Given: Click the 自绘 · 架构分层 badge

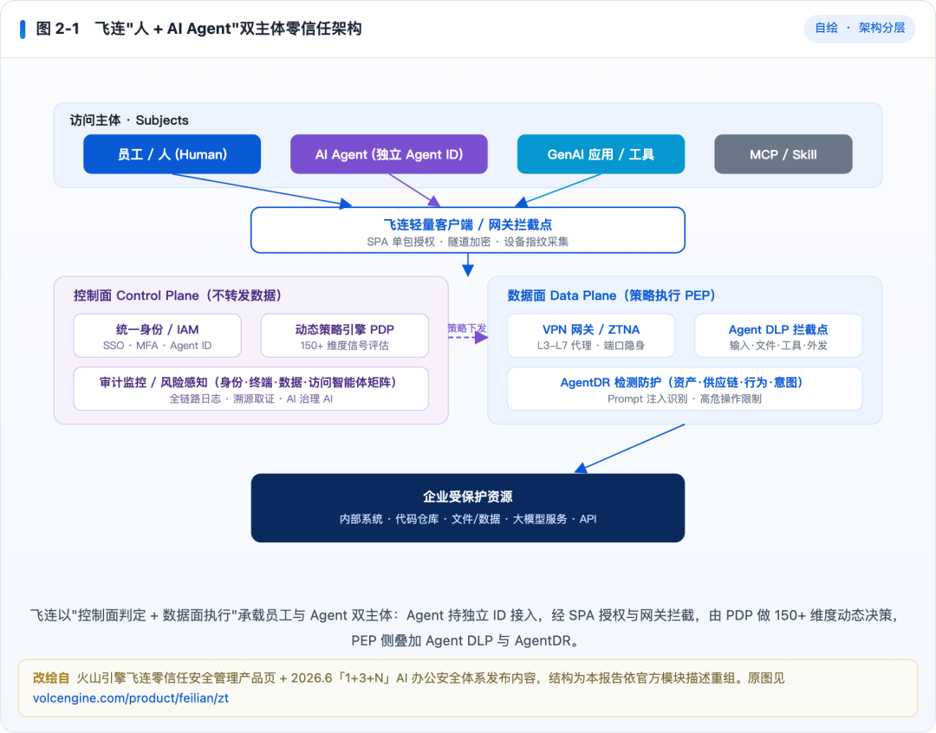Looking at the screenshot, I should click(x=860, y=28).
